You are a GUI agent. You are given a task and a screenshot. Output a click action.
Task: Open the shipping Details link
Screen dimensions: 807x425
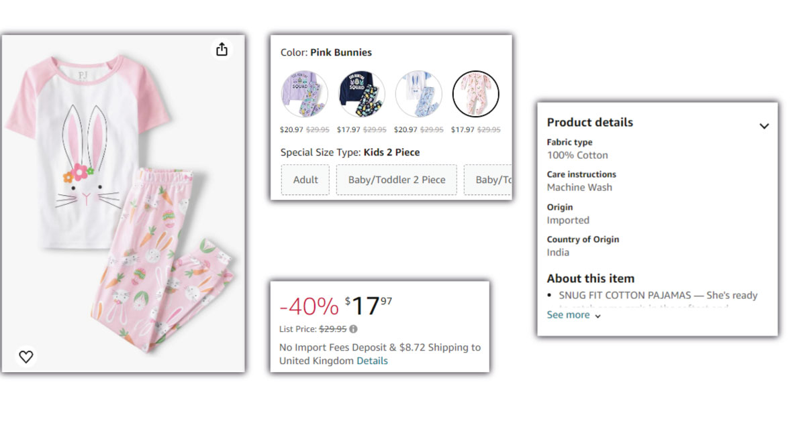coord(374,361)
